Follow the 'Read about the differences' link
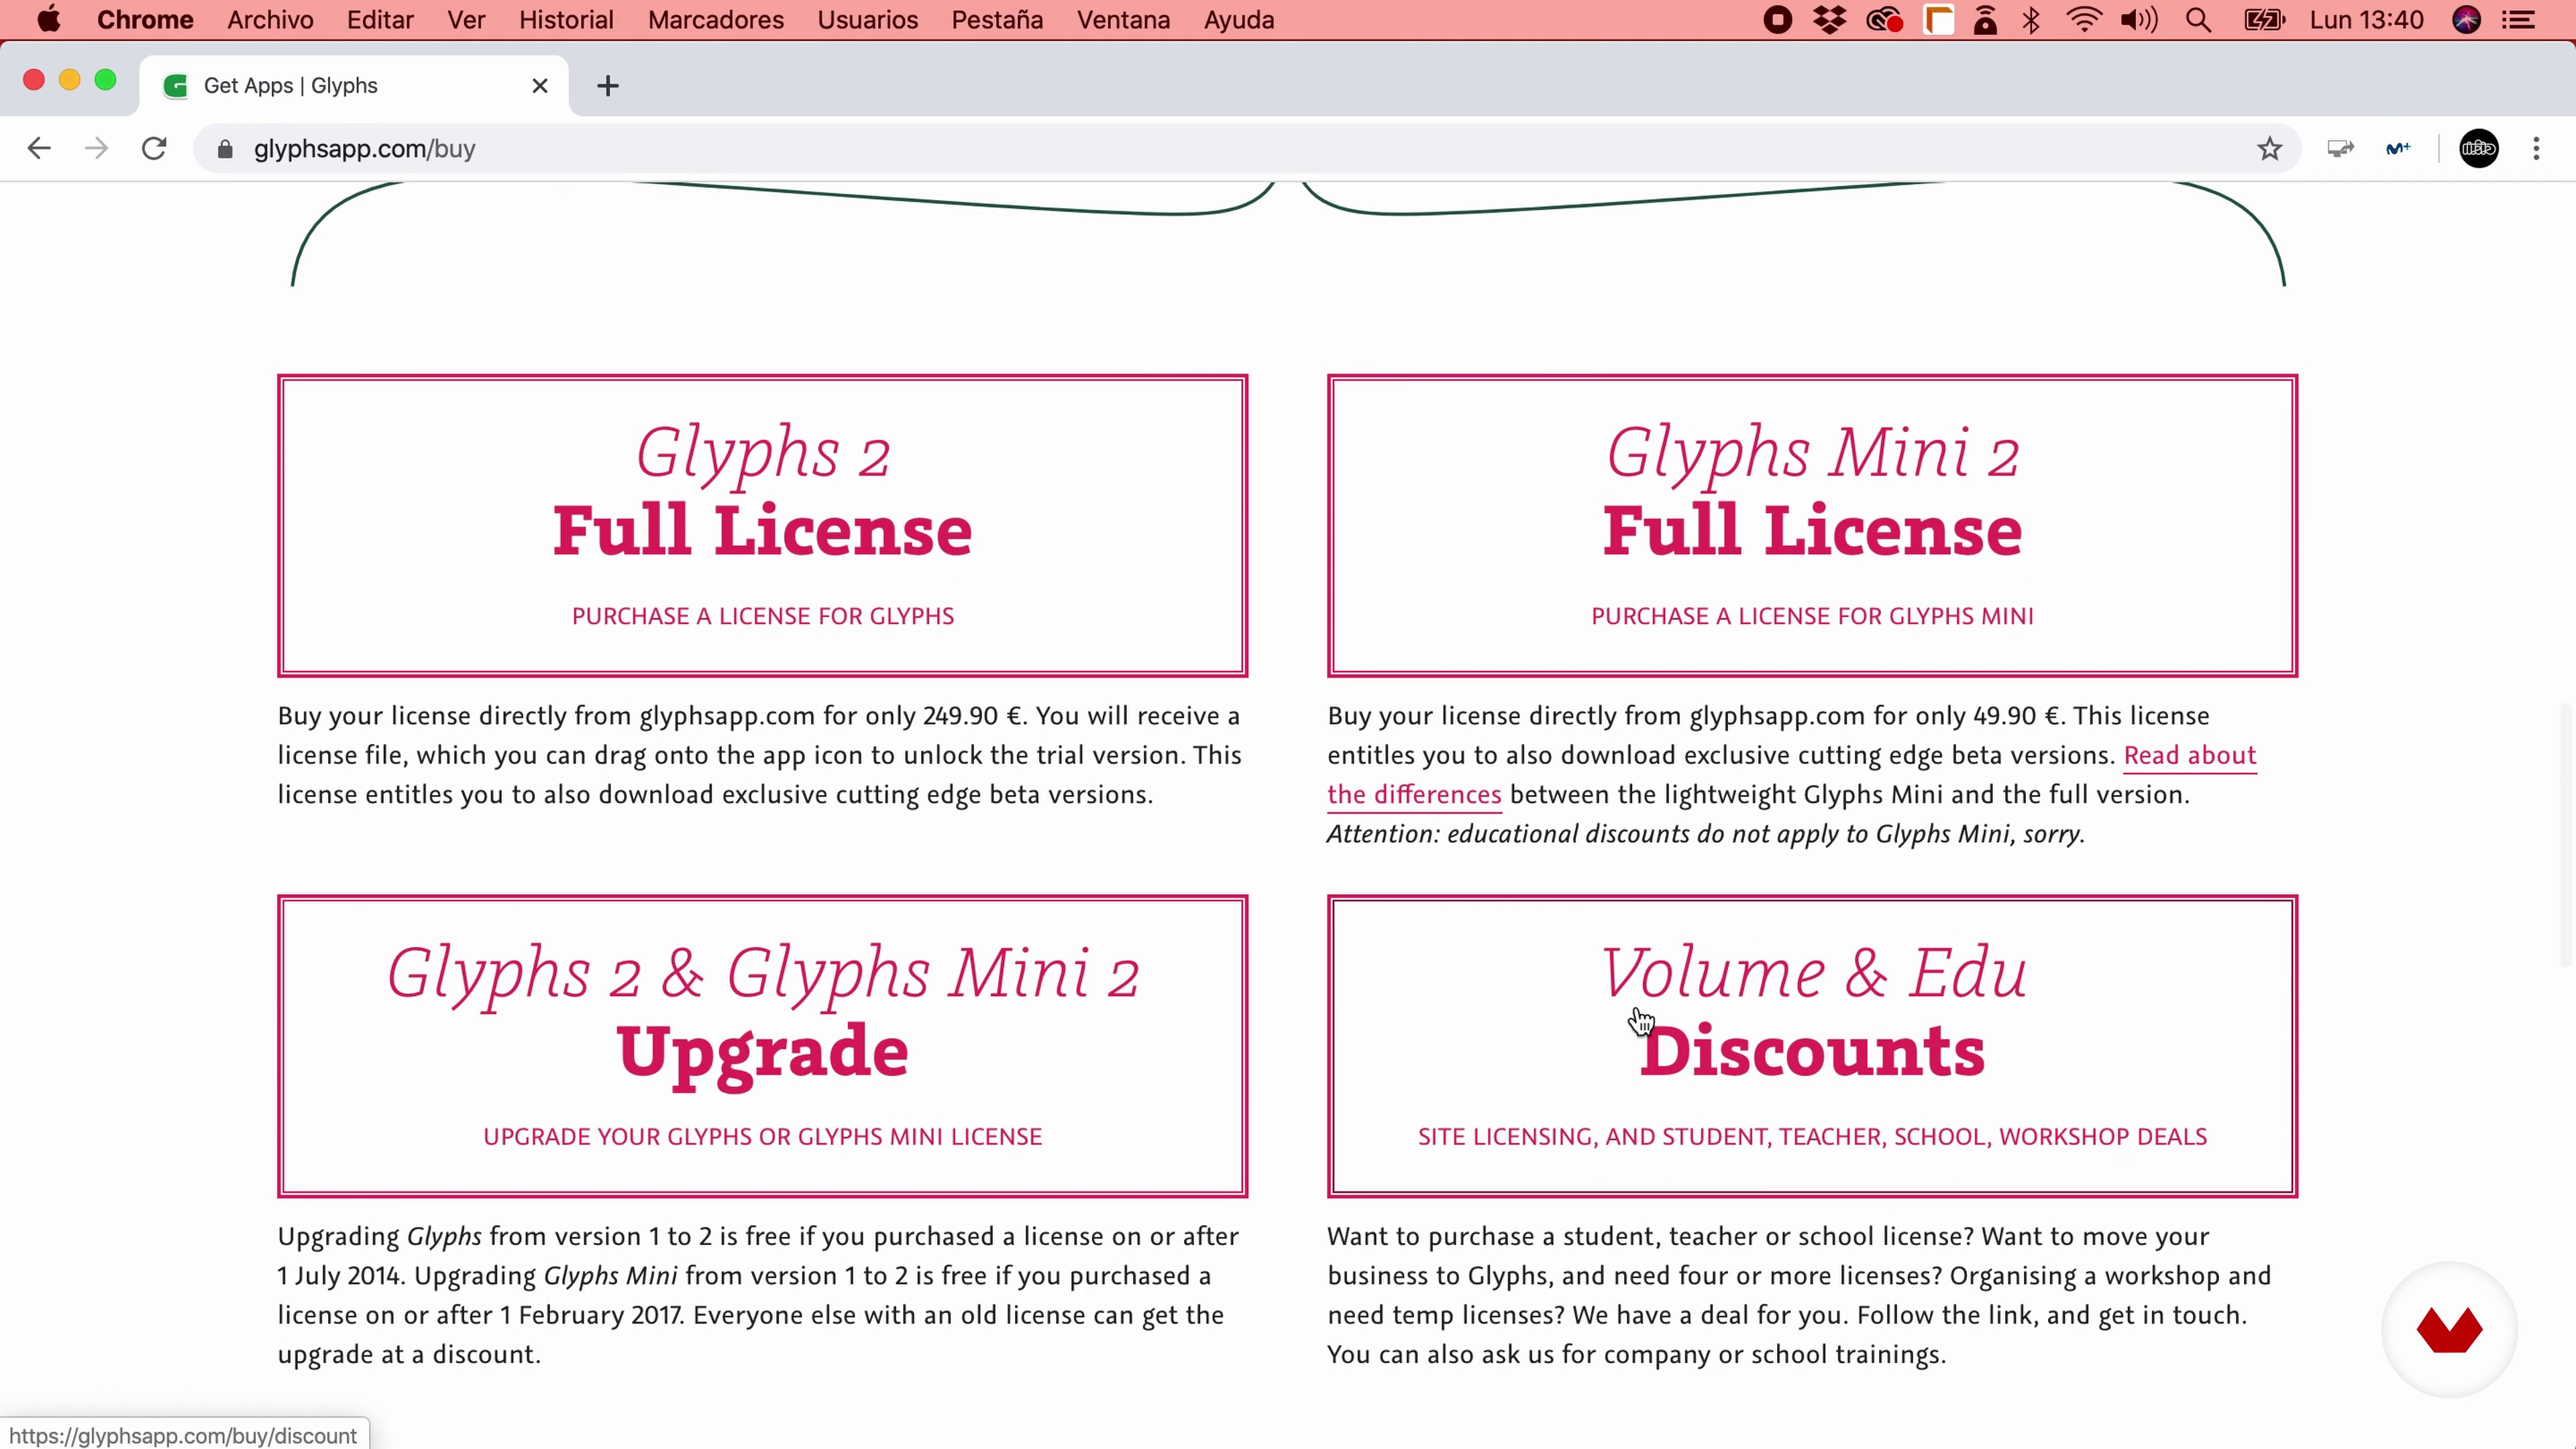This screenshot has width=2576, height=1449. 2189,756
